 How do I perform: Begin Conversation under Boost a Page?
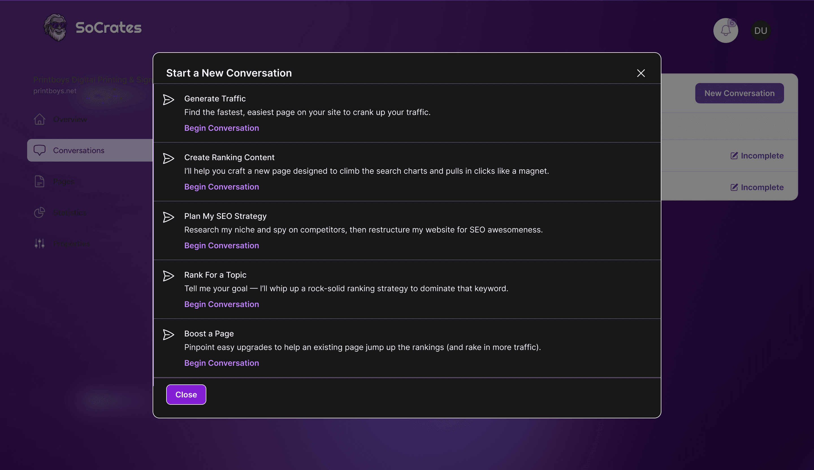coord(221,363)
